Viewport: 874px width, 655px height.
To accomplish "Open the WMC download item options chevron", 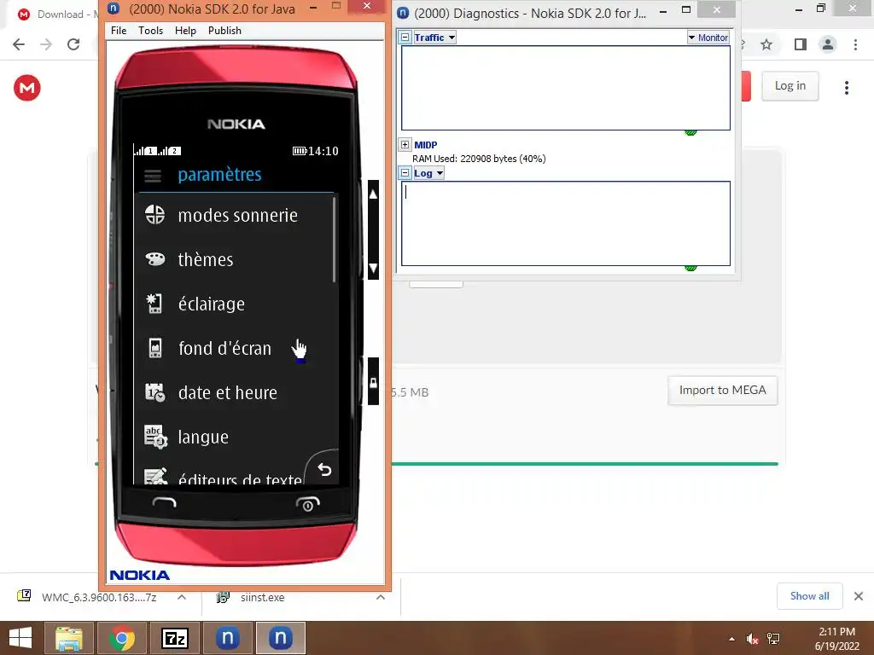I will point(182,597).
